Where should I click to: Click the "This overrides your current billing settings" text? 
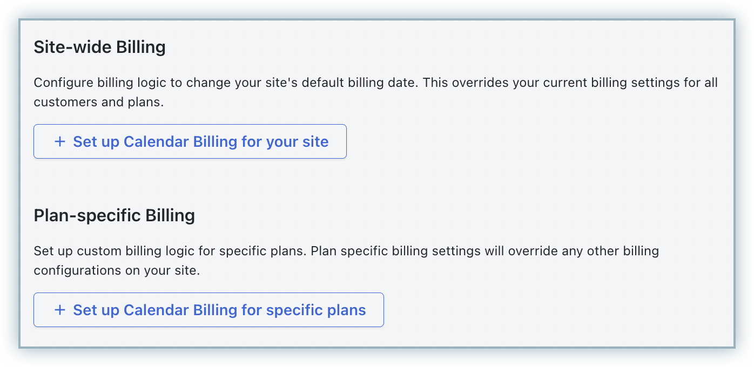point(540,83)
